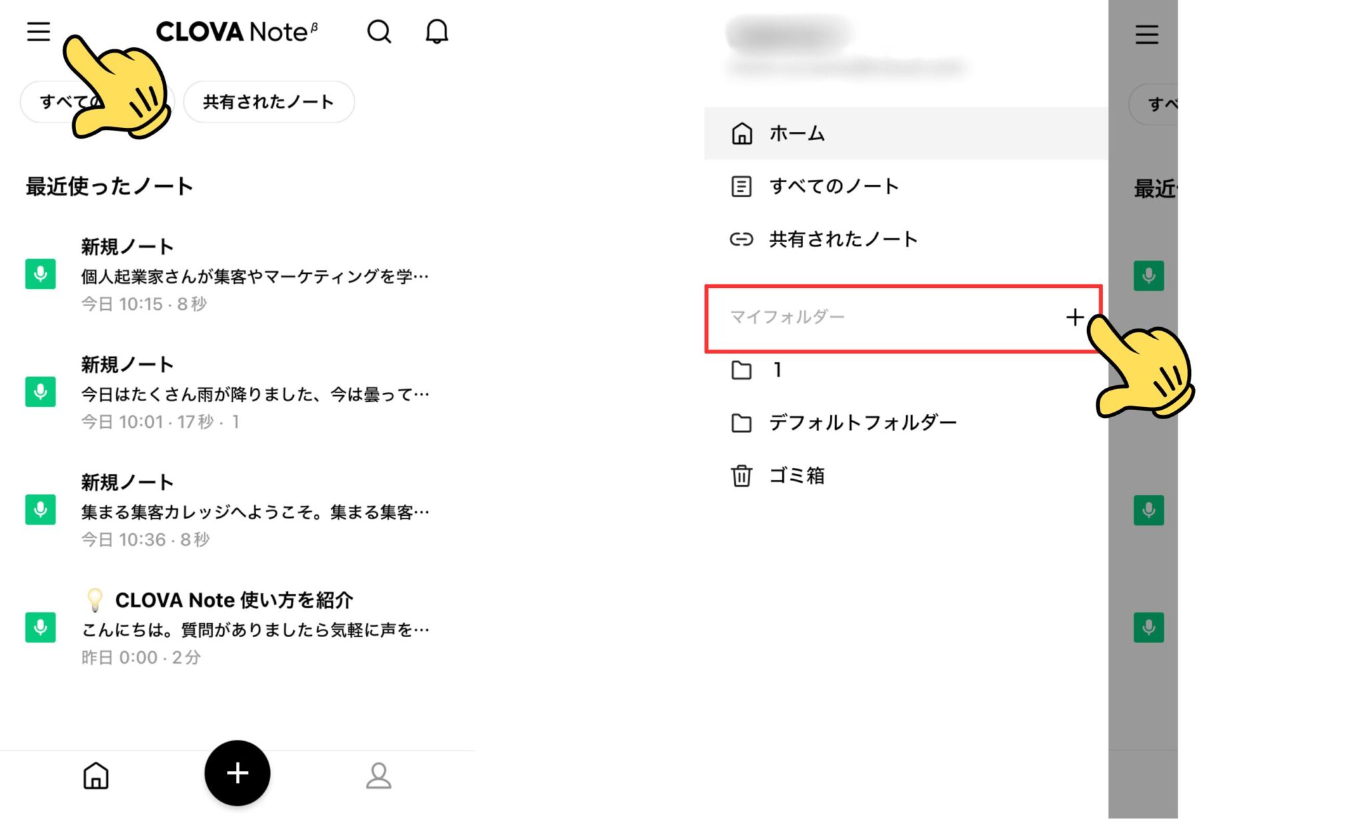Click the link icon beside 共有されたノート
The height and width of the screenshot is (819, 1365).
click(741, 239)
